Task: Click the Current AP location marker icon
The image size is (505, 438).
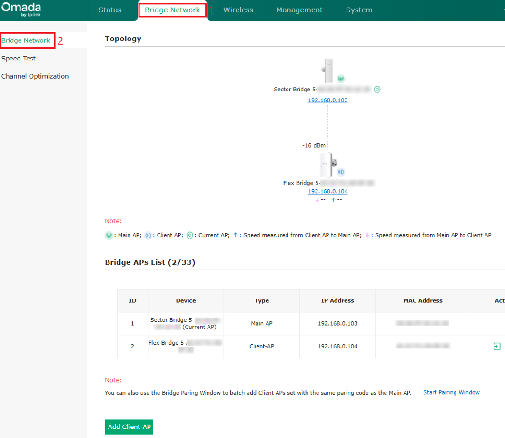Action: point(377,90)
